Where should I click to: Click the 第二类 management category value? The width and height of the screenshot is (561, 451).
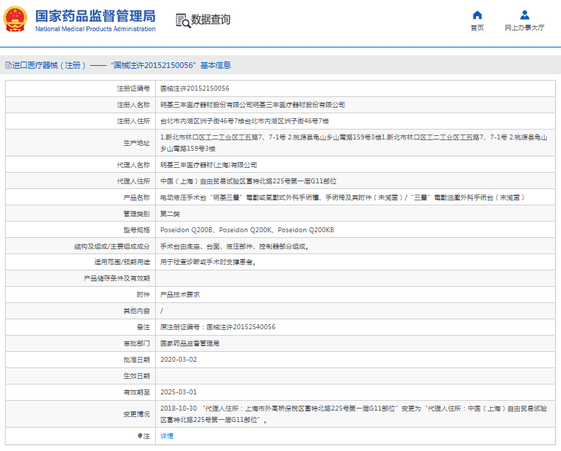(x=172, y=214)
